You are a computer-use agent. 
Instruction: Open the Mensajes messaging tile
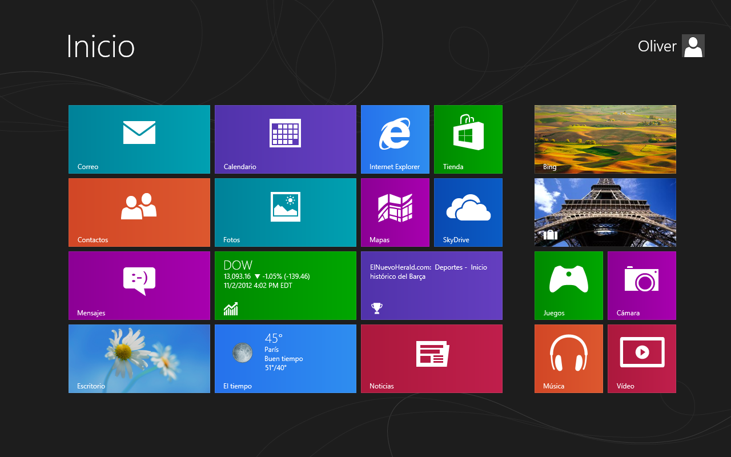[x=139, y=286]
